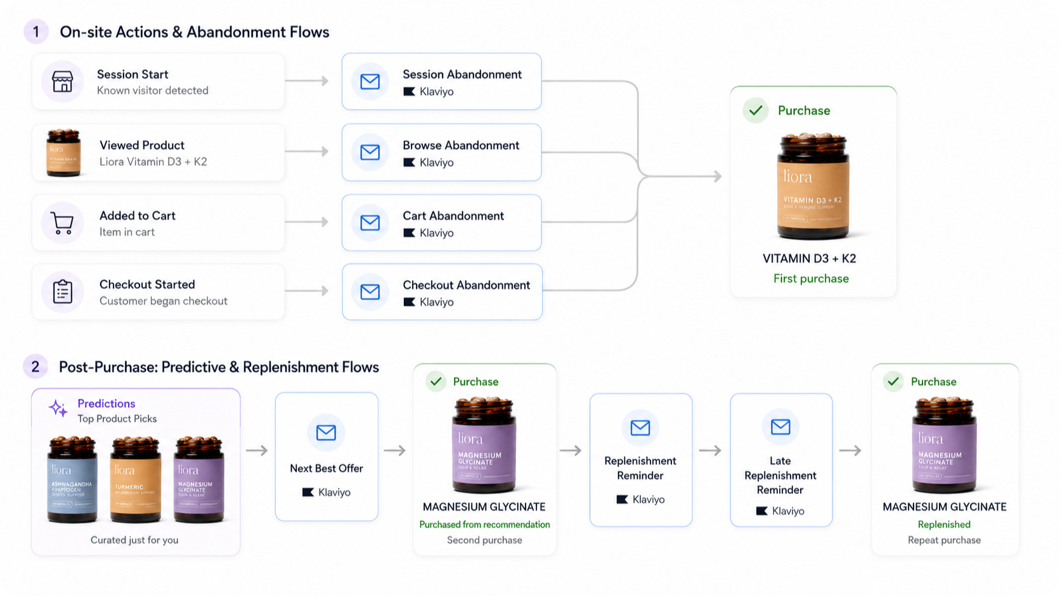The width and height of the screenshot is (1060, 596).
Task: Click the Checkout Started title
Action: [x=147, y=284]
